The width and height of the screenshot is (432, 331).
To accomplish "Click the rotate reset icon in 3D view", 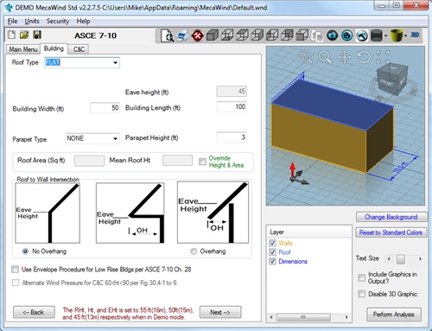I will click(x=364, y=57).
